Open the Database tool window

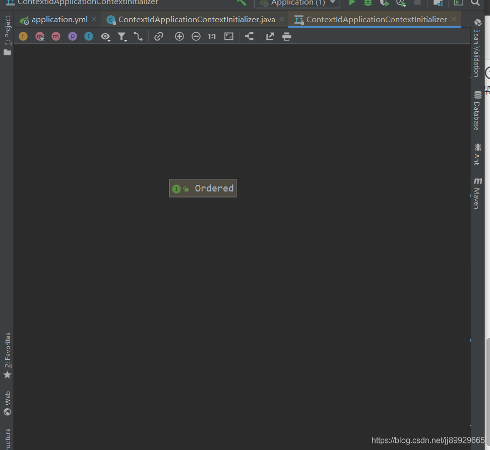[x=477, y=110]
